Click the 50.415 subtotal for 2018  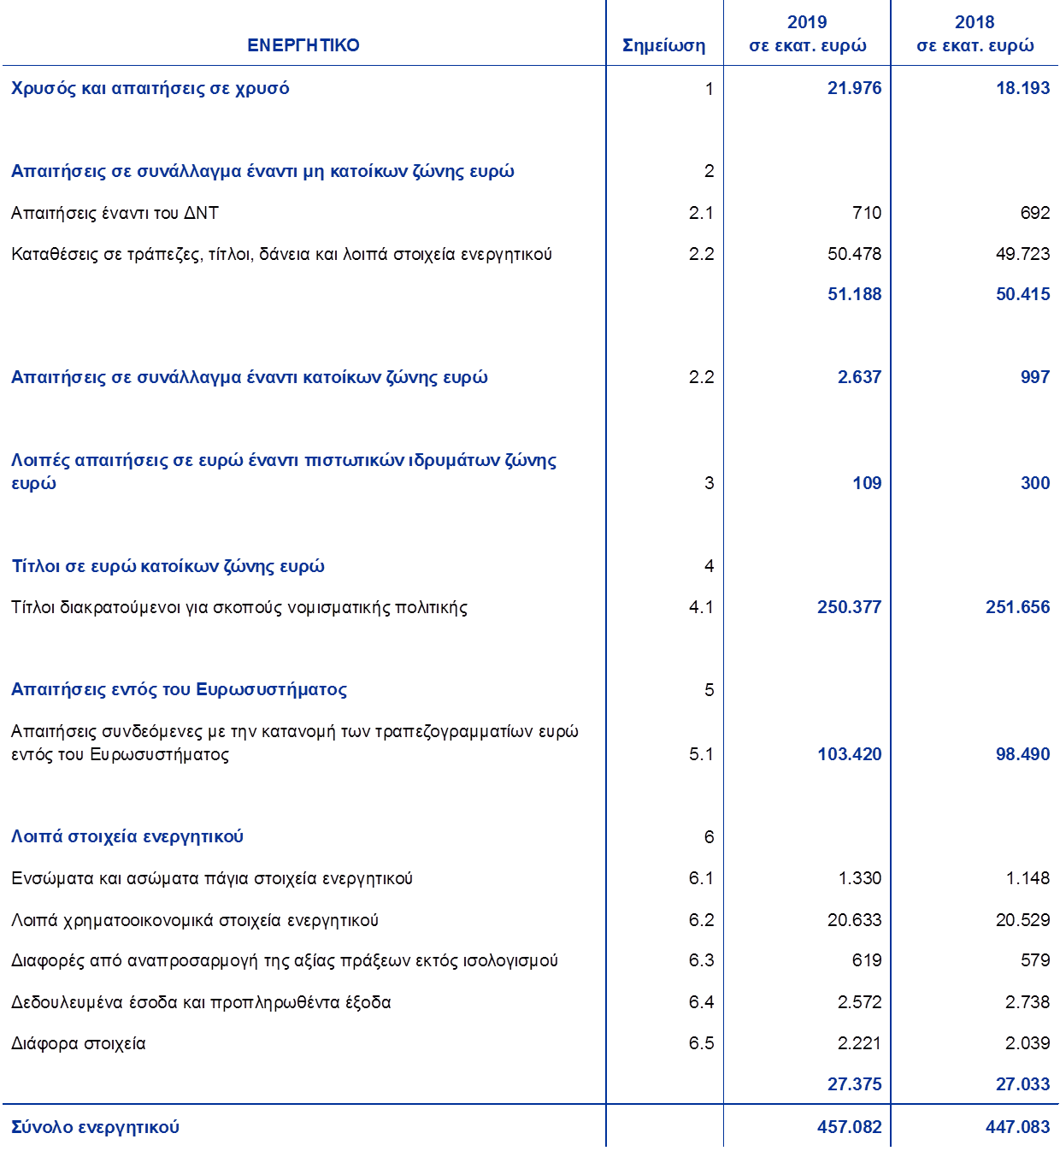point(1022,294)
